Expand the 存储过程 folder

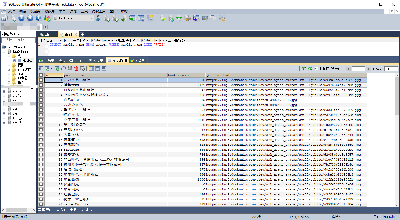coord(9,69)
